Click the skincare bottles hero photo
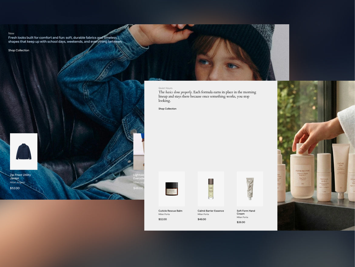This screenshot has width=355, height=267. 316,155
